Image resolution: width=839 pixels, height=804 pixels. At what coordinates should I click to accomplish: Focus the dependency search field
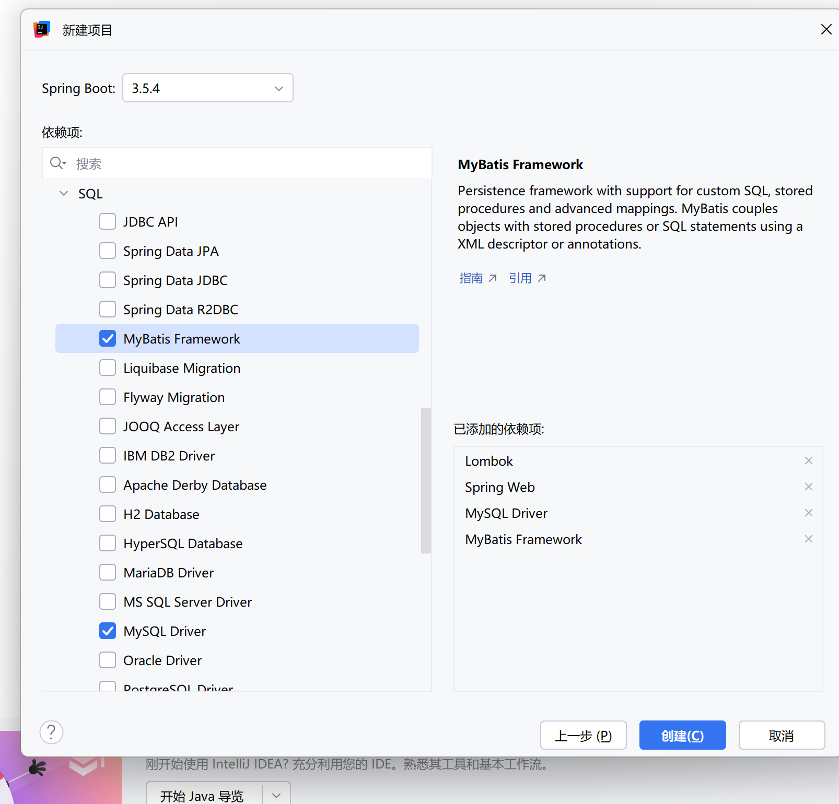pyautogui.click(x=237, y=163)
